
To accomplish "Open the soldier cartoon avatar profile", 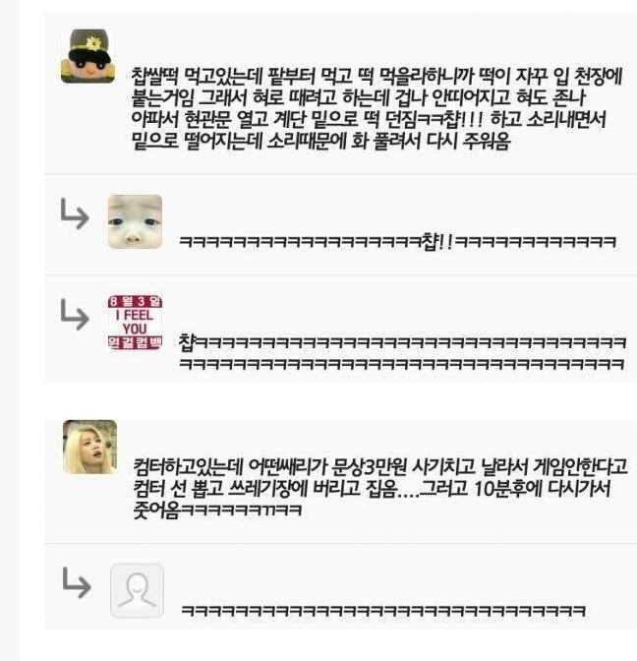I will click(87, 56).
